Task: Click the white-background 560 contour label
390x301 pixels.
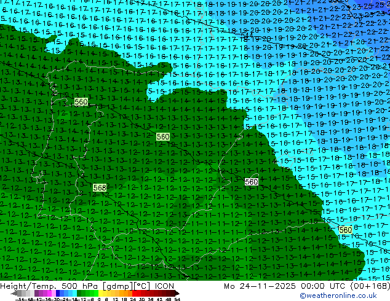Action: click(251, 182)
